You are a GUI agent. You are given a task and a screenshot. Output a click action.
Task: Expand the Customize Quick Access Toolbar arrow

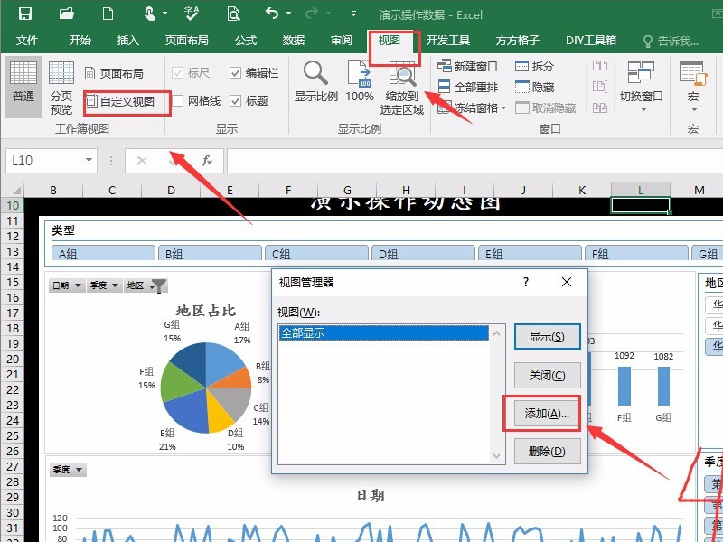pyautogui.click(x=353, y=14)
